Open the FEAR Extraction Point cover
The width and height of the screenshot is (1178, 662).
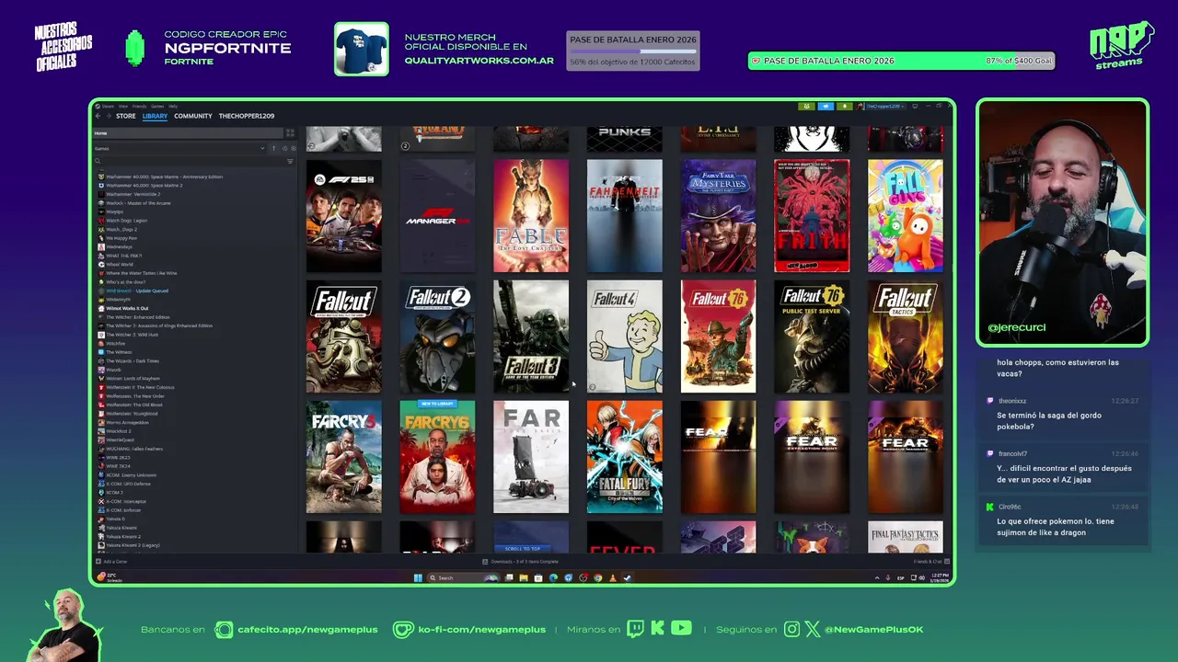pos(812,457)
